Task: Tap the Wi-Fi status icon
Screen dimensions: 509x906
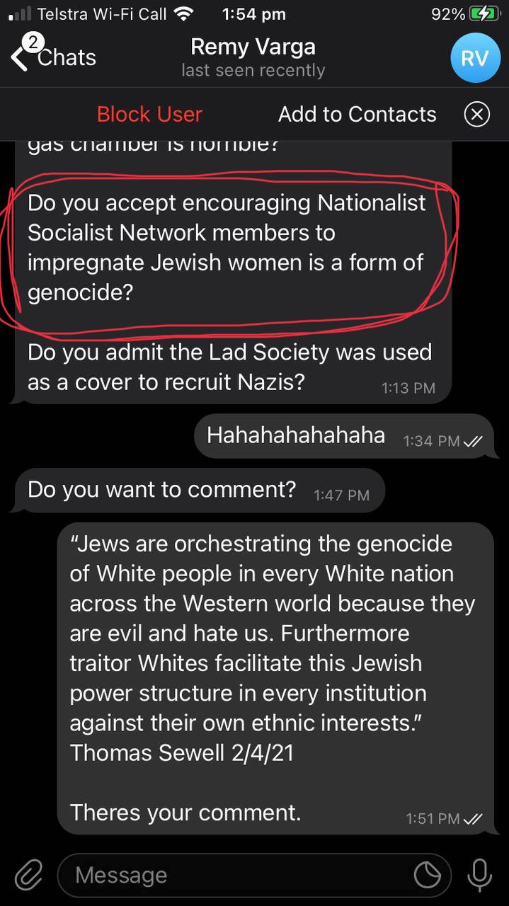Action: [183, 13]
